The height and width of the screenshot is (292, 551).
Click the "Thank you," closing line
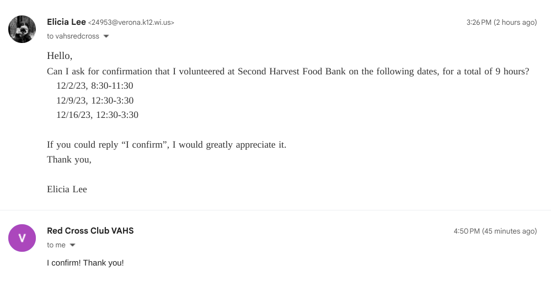click(69, 160)
